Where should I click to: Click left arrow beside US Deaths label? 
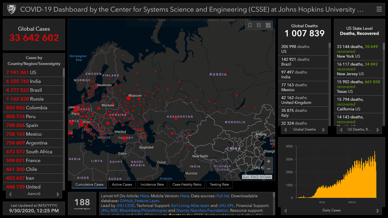point(341,130)
